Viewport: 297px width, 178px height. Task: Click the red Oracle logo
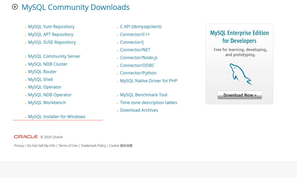[26, 137]
